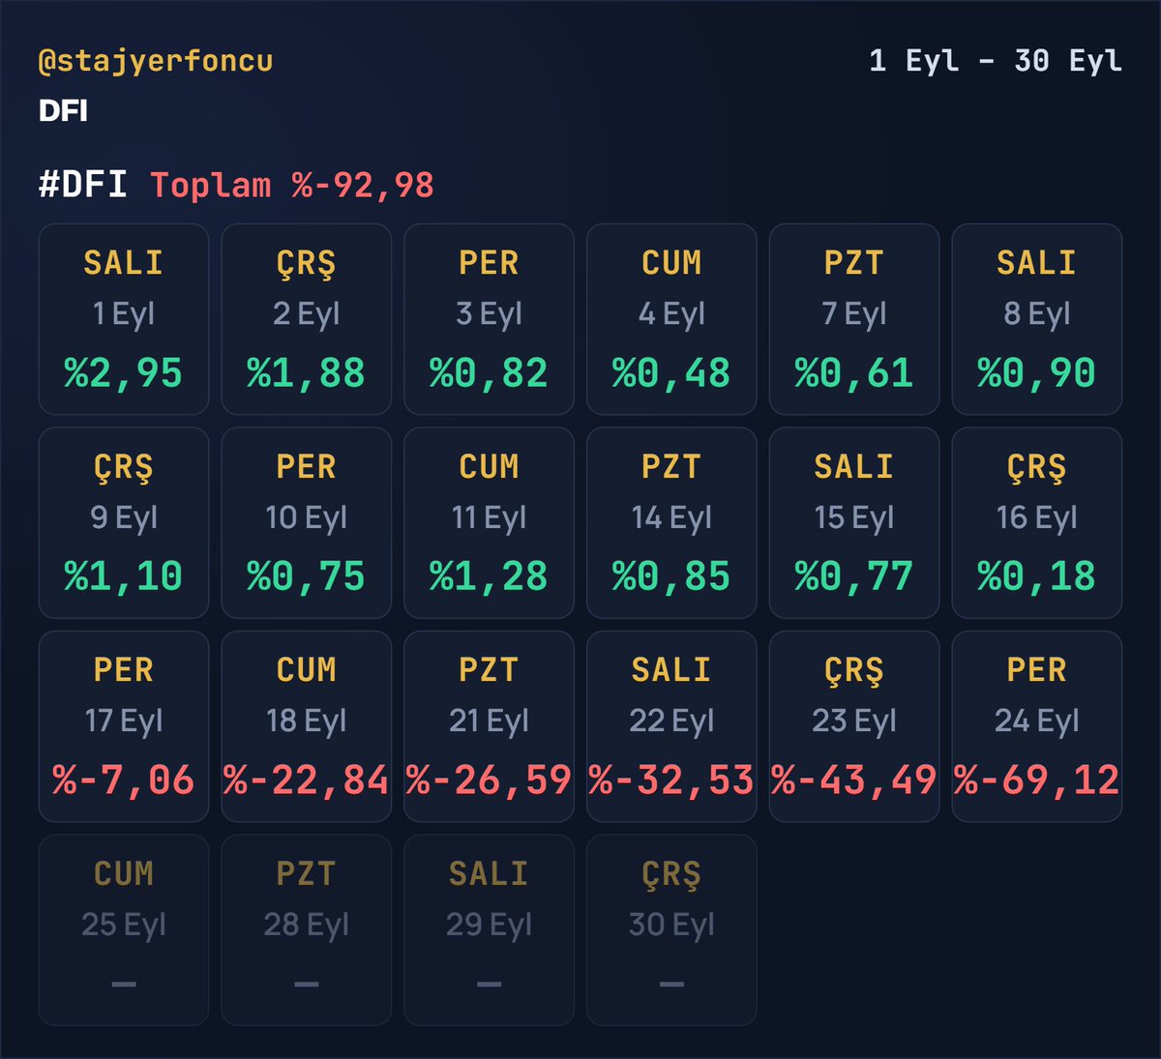Select the PZT 7 Eyl card
The height and width of the screenshot is (1059, 1161).
pyautogui.click(x=854, y=320)
